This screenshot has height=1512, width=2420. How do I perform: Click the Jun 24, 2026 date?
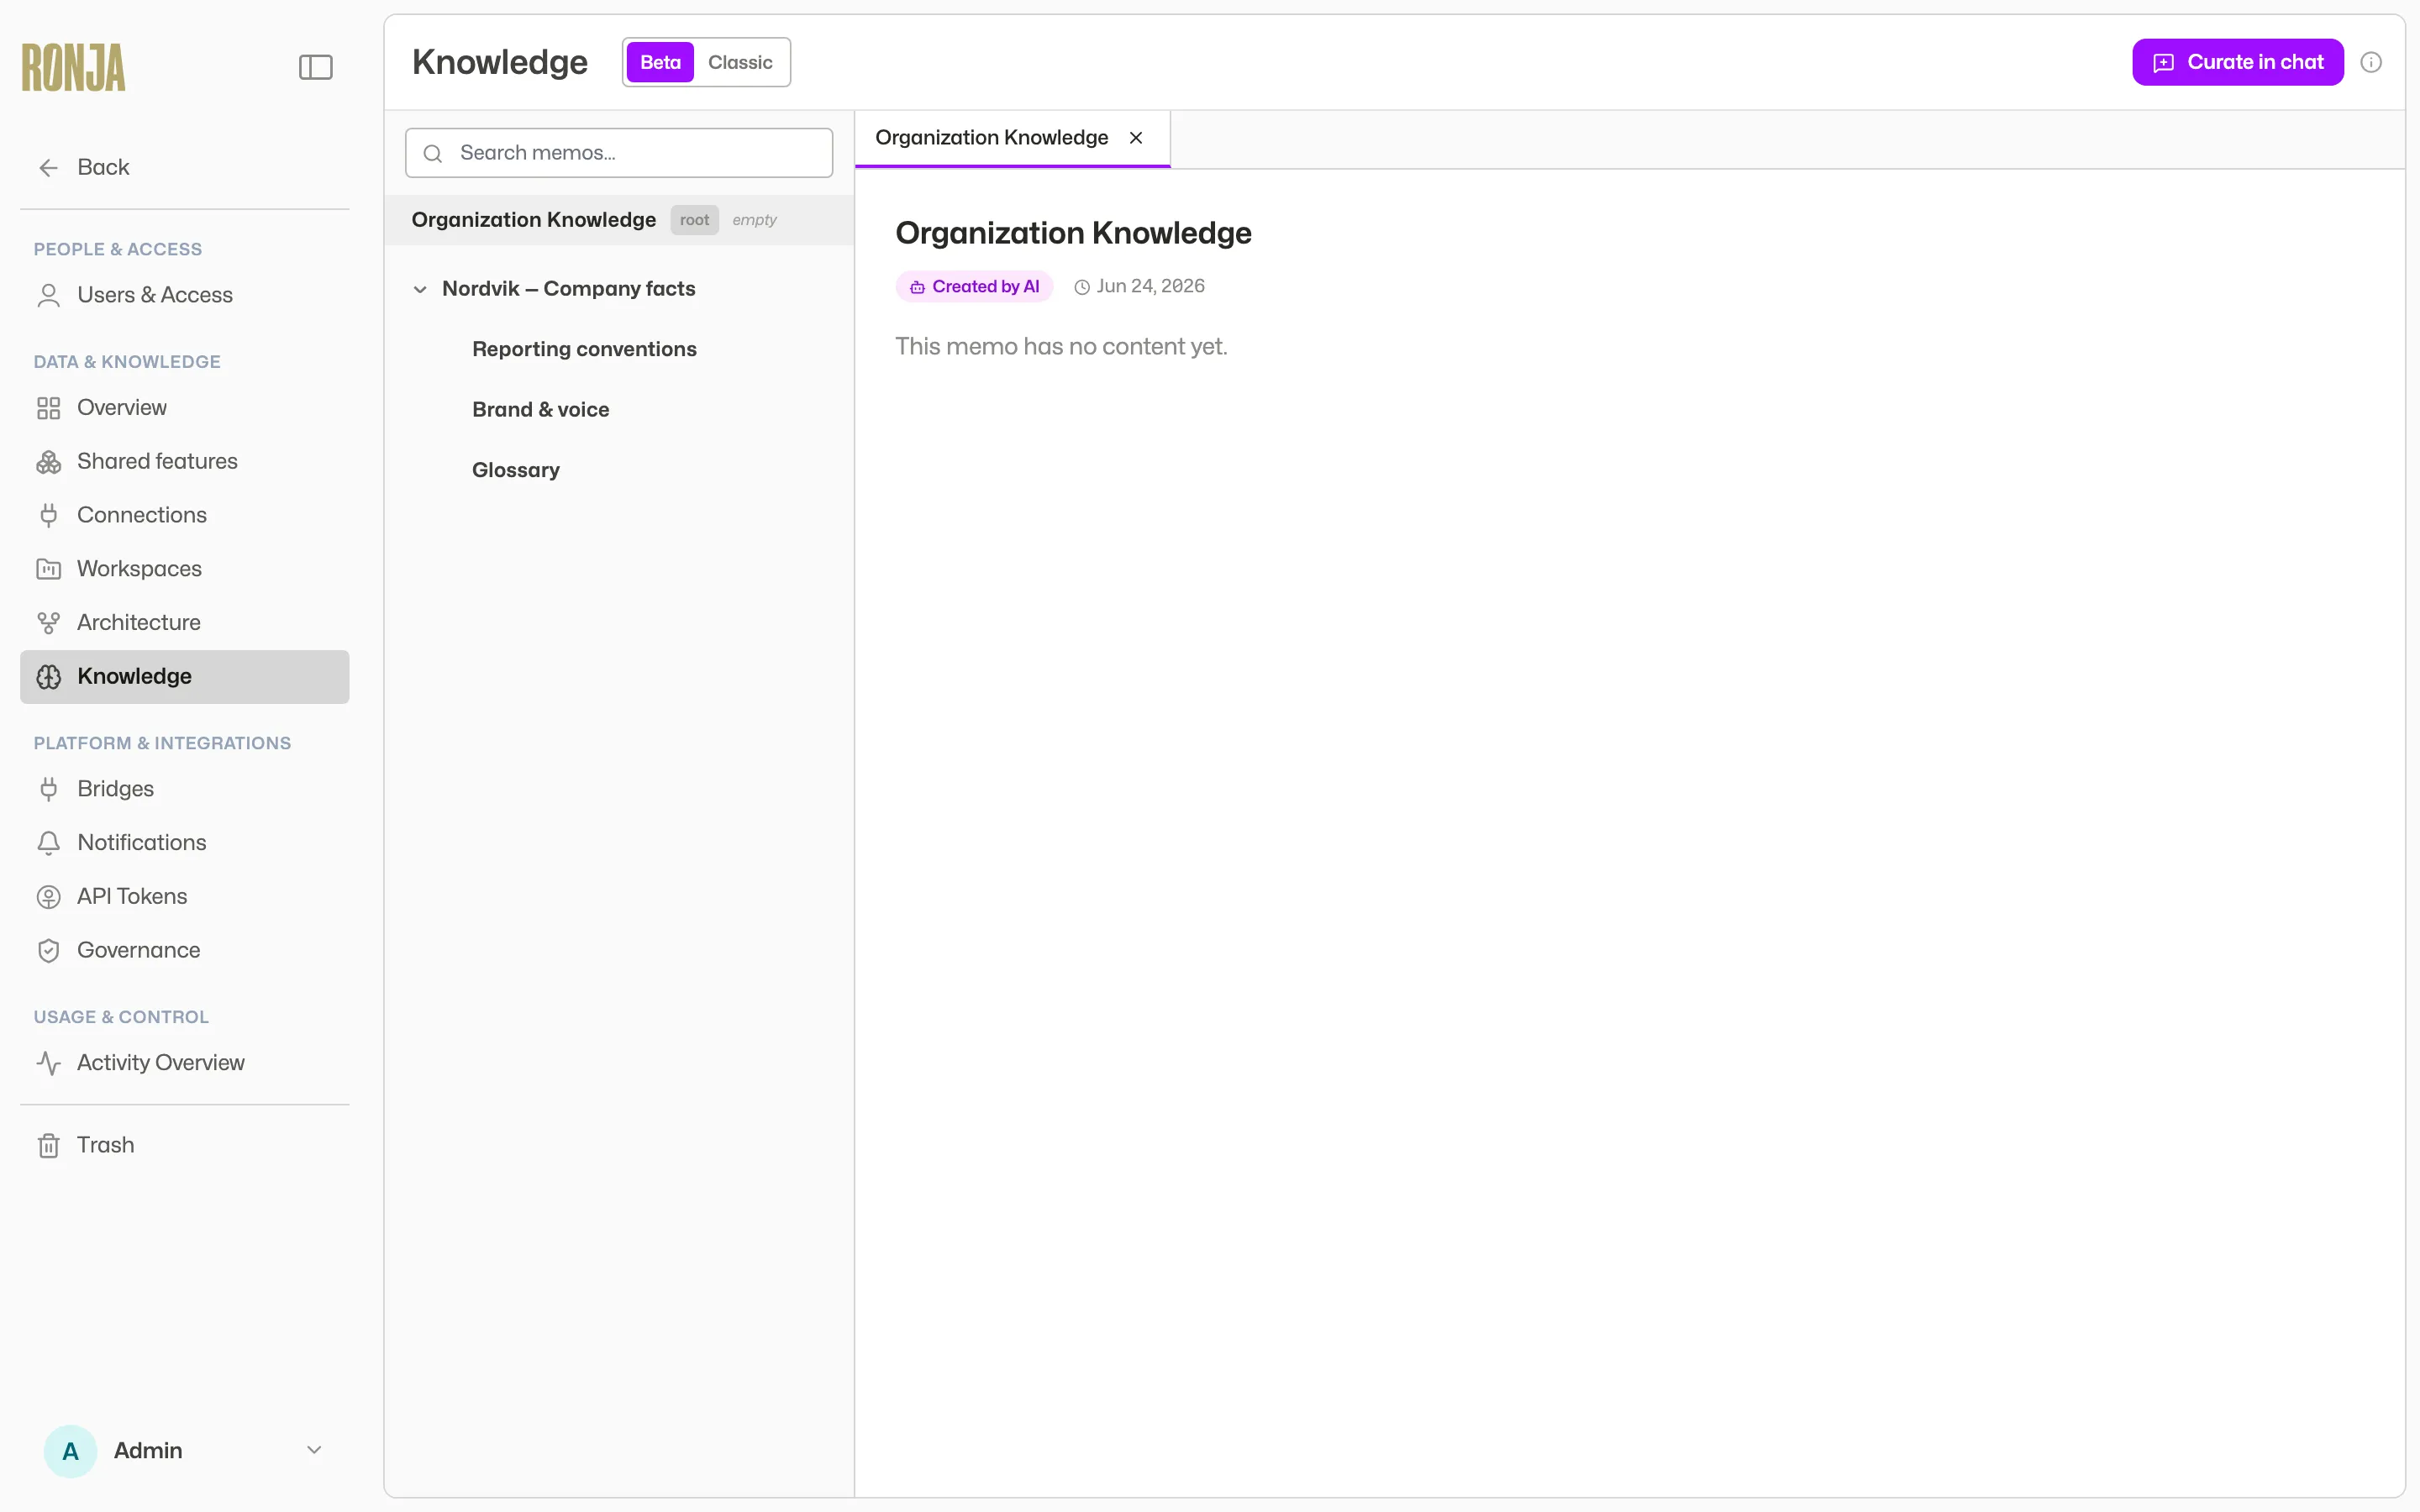[x=1150, y=287]
